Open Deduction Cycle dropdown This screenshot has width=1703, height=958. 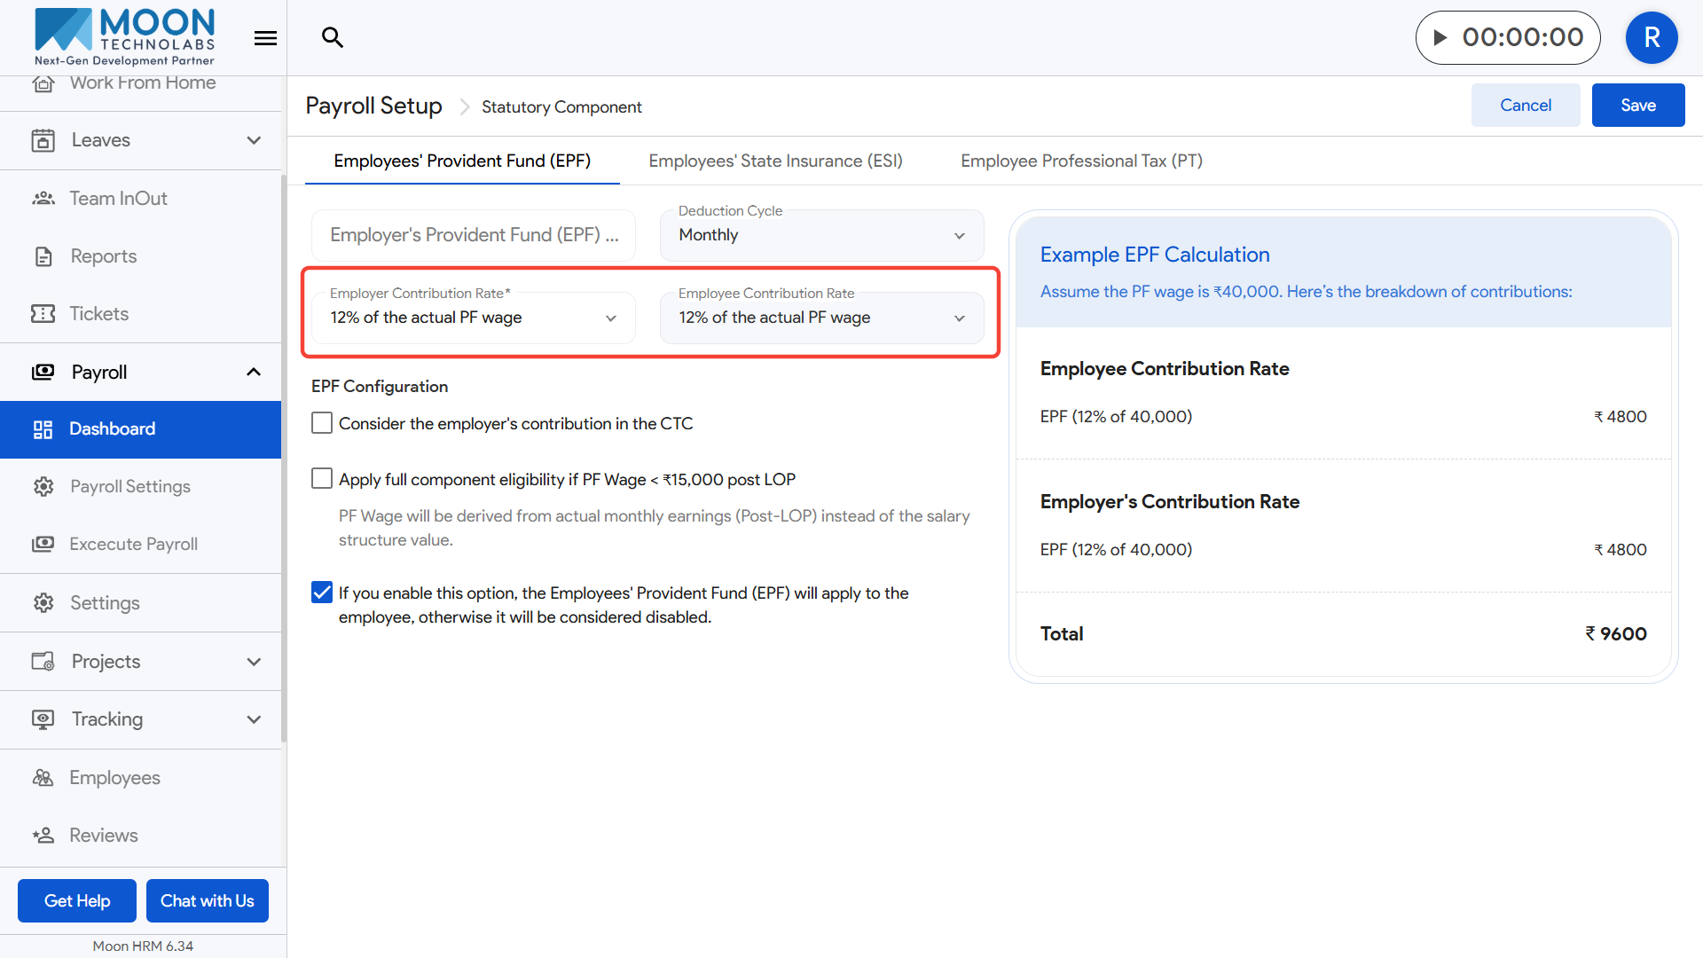(821, 235)
